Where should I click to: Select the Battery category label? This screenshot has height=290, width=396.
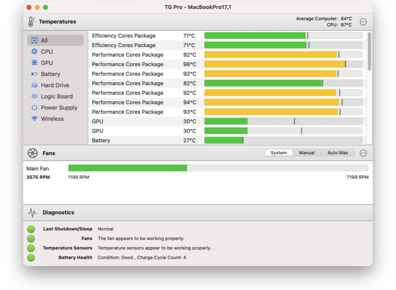pyautogui.click(x=51, y=74)
